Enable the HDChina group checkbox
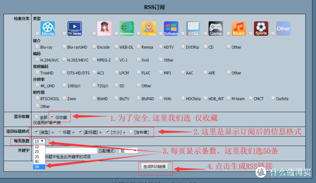The image size is (316, 183). (183, 98)
